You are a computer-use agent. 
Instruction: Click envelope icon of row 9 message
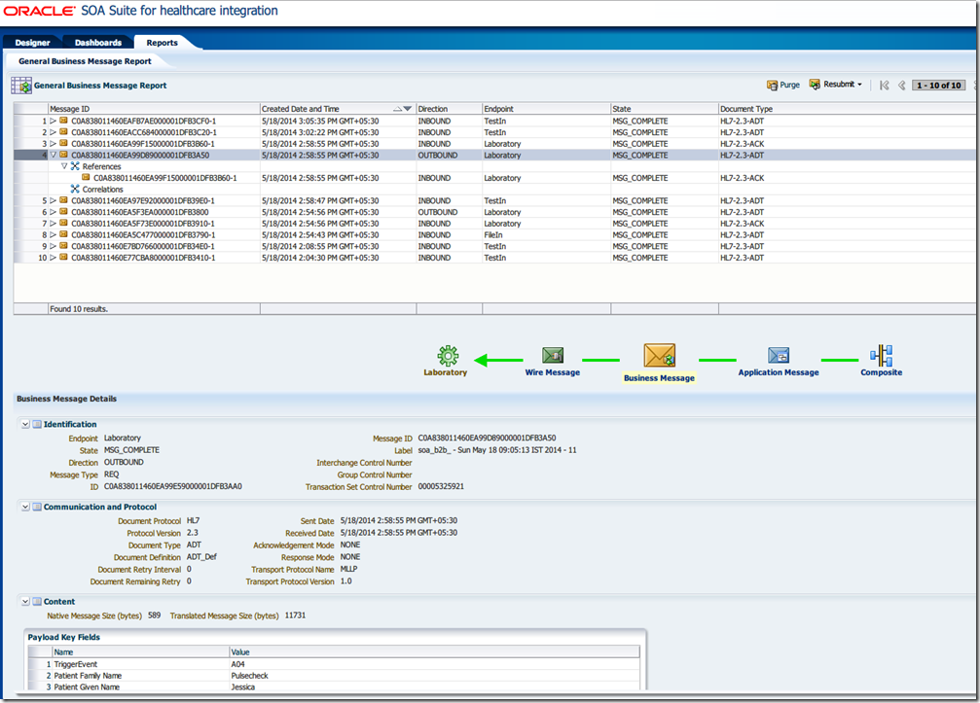tap(63, 245)
